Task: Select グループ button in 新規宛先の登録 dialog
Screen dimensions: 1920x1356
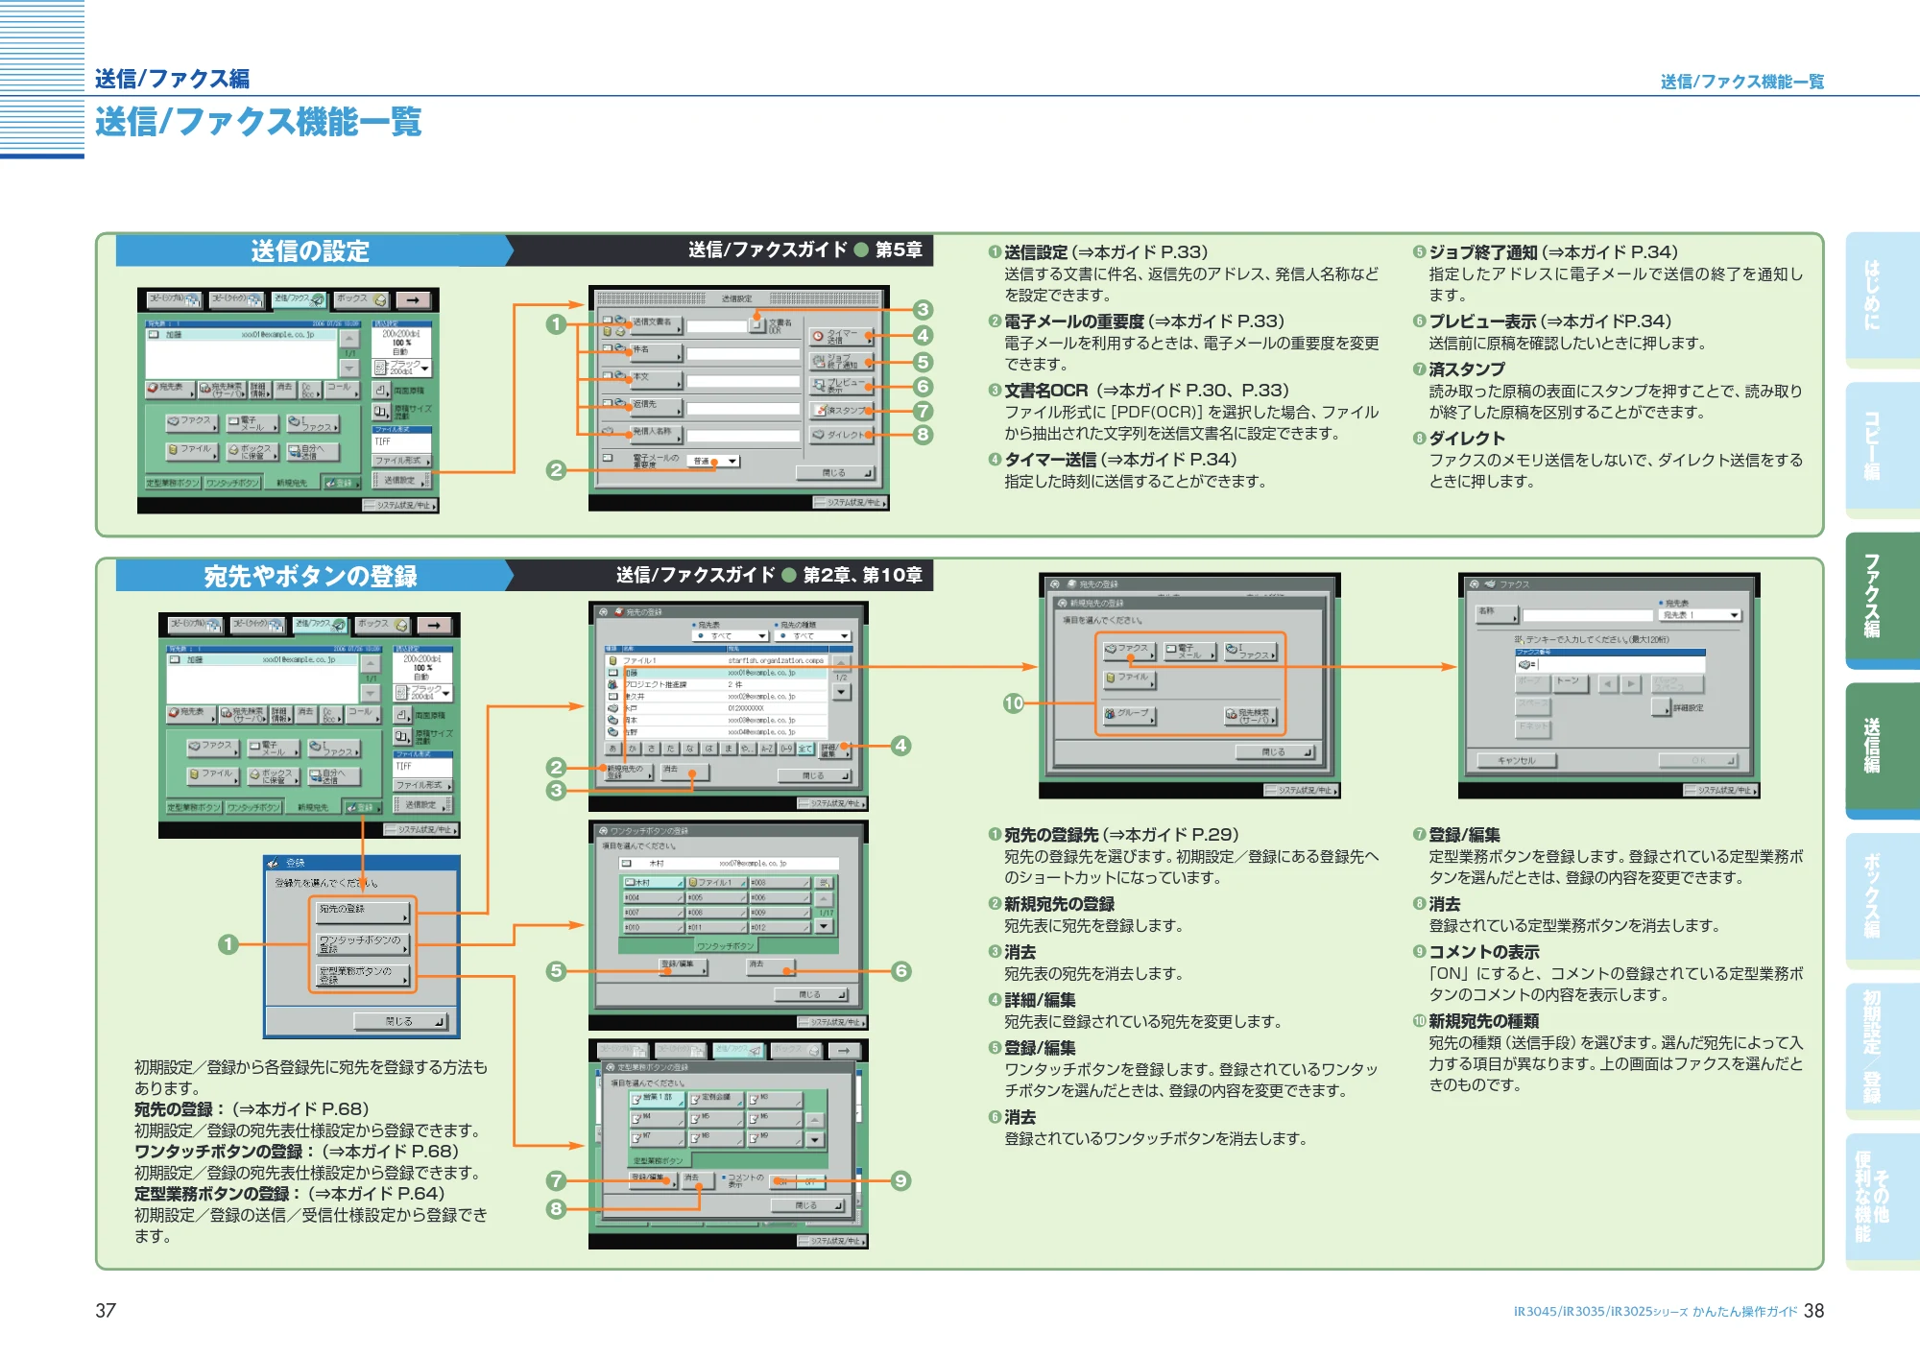Action: coord(1129,714)
